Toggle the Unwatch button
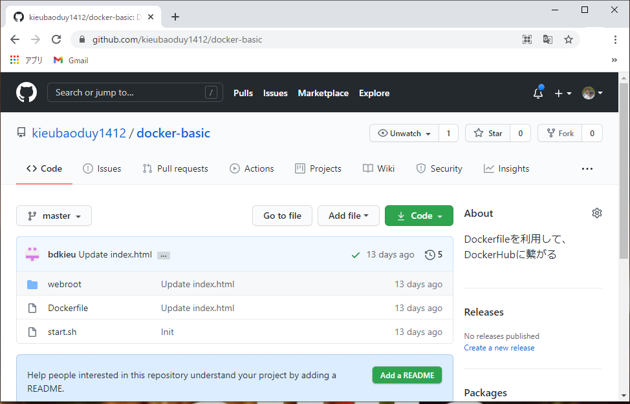This screenshot has height=404, width=630. (x=404, y=133)
